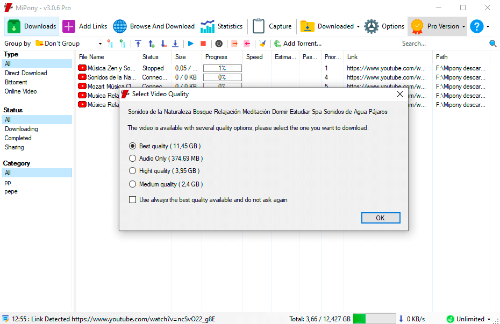Click the green-dot tree toolbar icon
Viewport: 500px width, 324px height.
coord(122,44)
